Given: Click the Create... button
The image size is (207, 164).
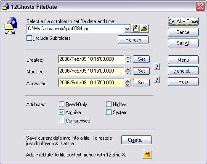Looking at the screenshot, I should point(136,140).
